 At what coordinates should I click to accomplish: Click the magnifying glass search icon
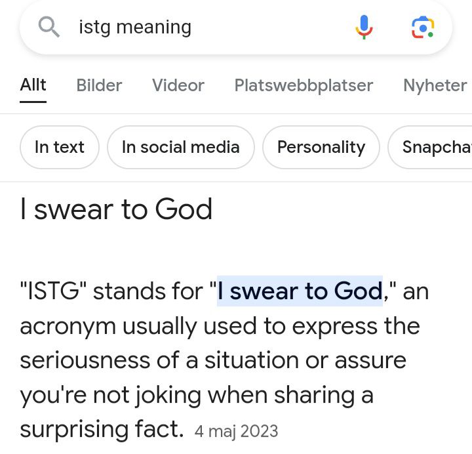click(49, 27)
